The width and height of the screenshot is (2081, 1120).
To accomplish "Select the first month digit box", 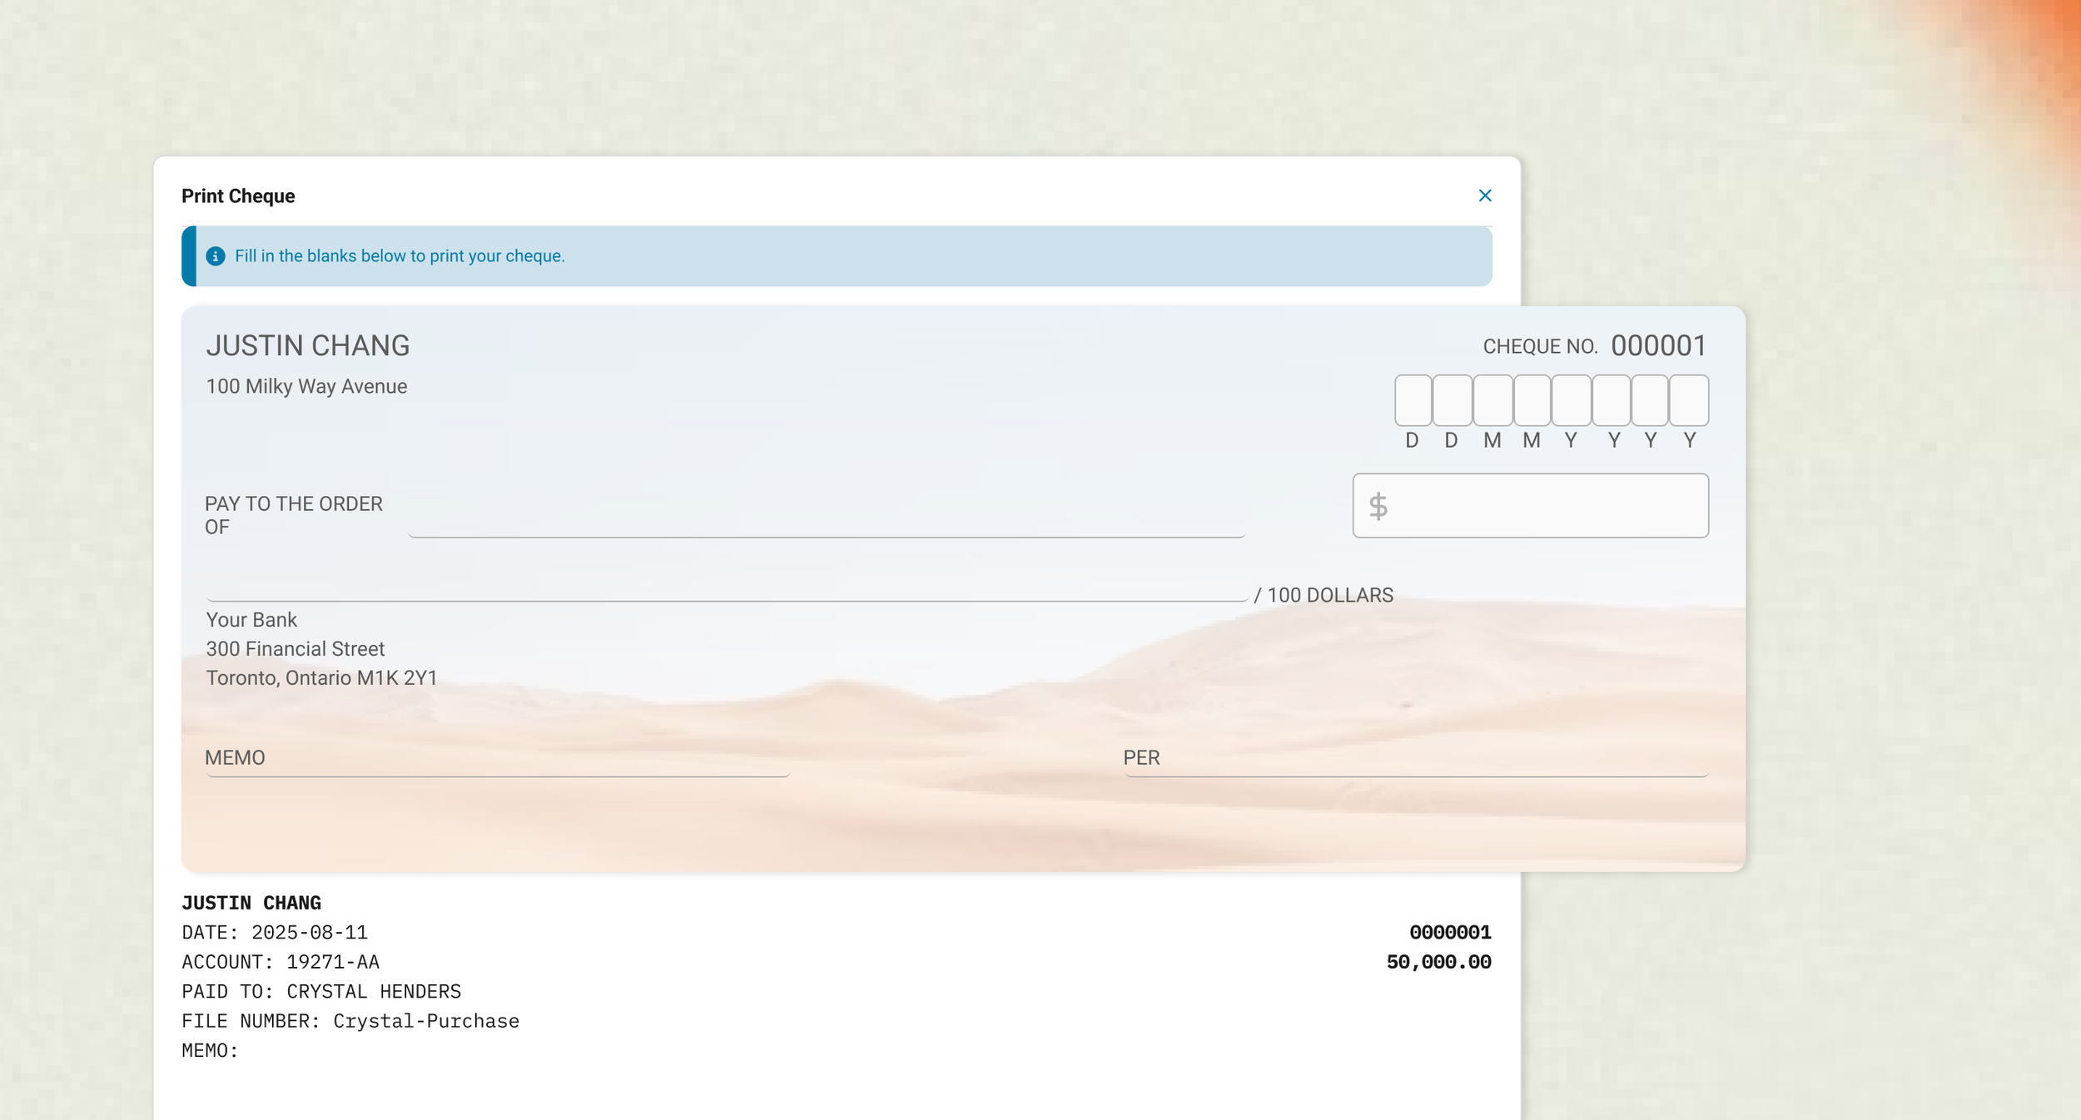I will [1492, 400].
